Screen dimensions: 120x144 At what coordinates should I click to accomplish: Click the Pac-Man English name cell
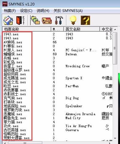click(72, 86)
